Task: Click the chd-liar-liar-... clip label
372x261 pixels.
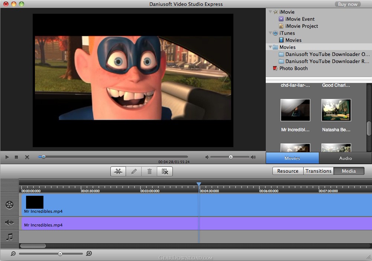Action: point(295,85)
